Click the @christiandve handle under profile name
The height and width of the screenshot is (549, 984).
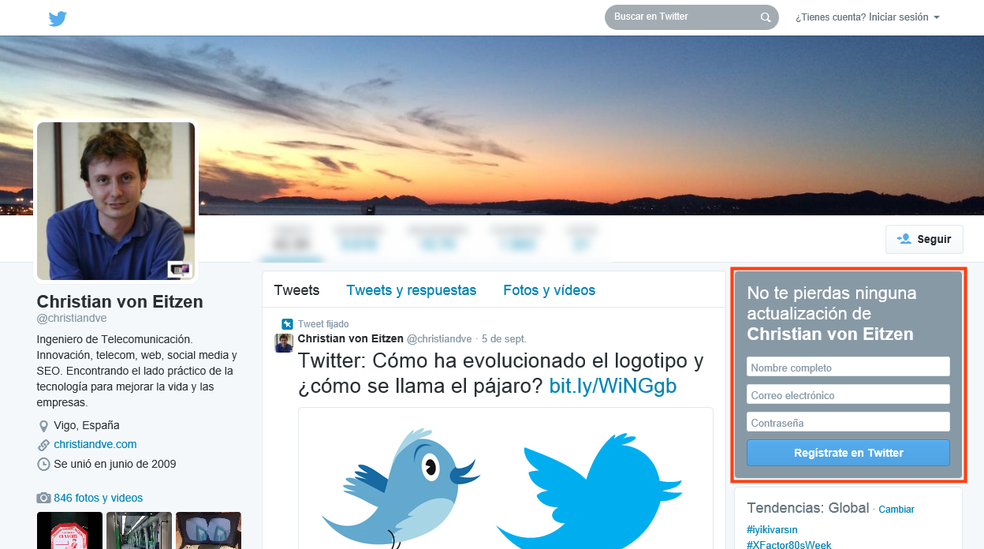click(72, 319)
